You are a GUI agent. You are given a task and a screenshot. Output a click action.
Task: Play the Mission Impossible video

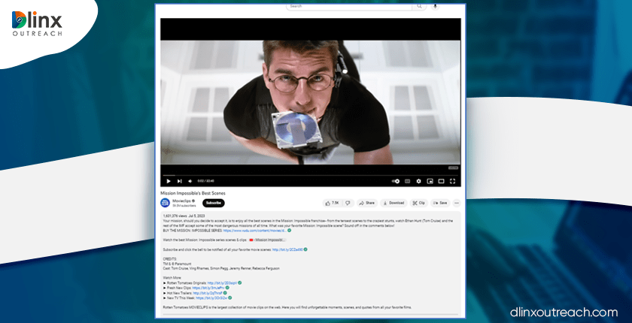(x=168, y=182)
